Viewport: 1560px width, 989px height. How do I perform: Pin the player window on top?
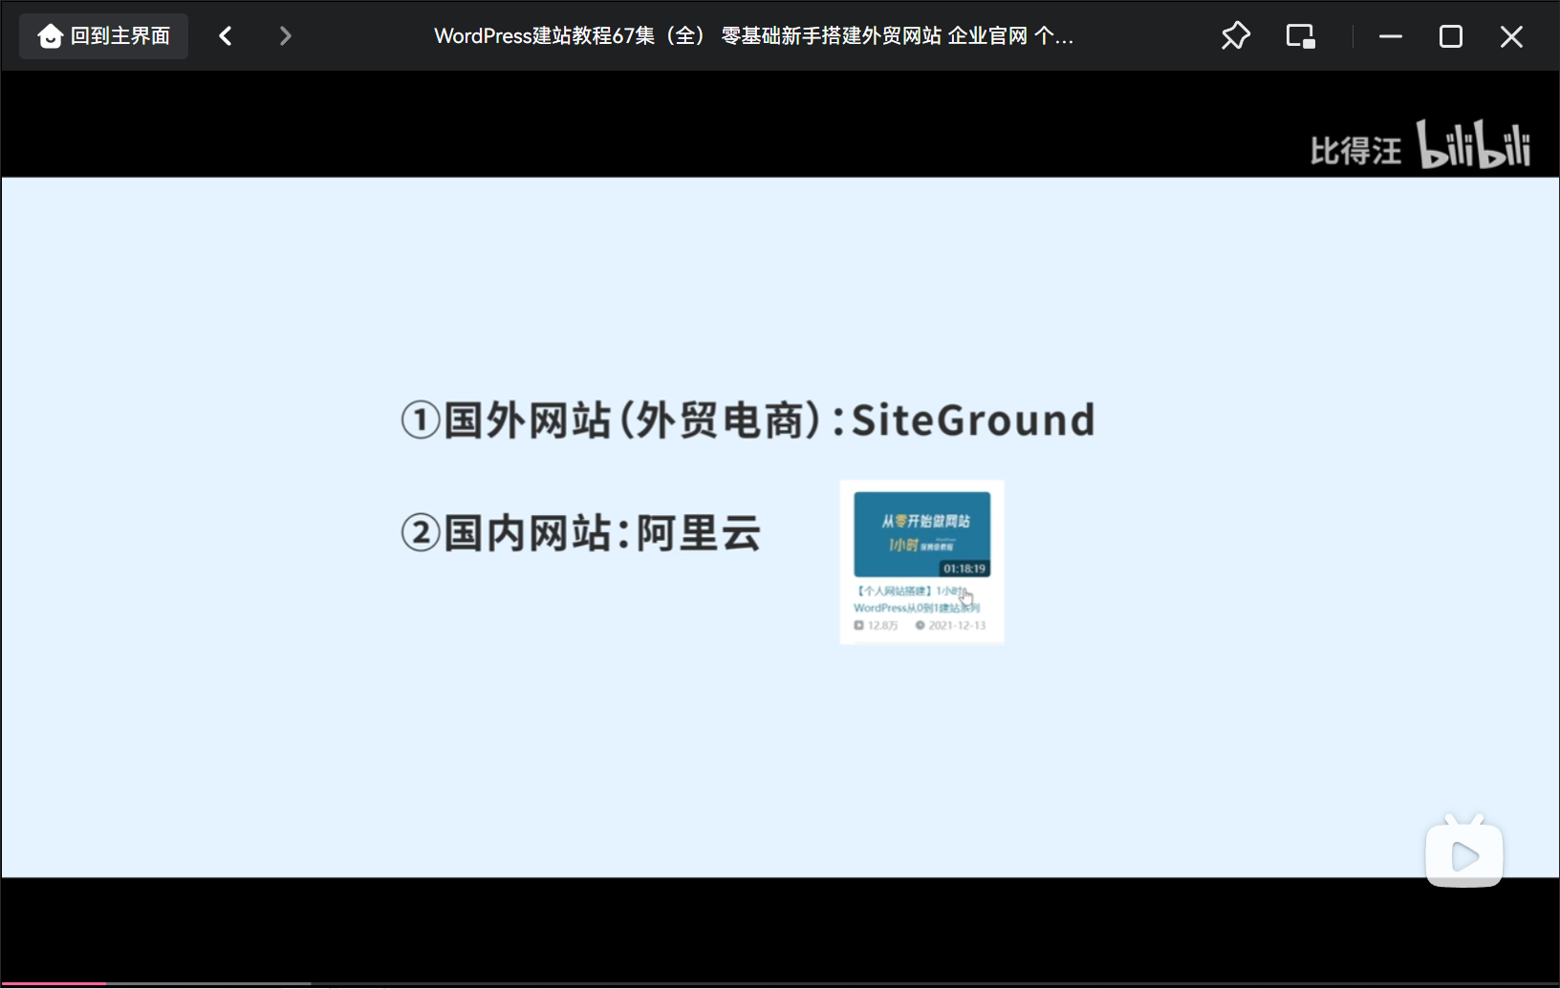click(x=1235, y=36)
